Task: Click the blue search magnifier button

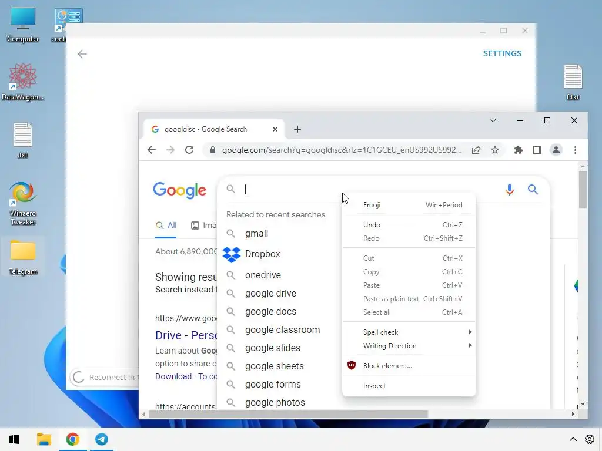Action: pos(533,190)
